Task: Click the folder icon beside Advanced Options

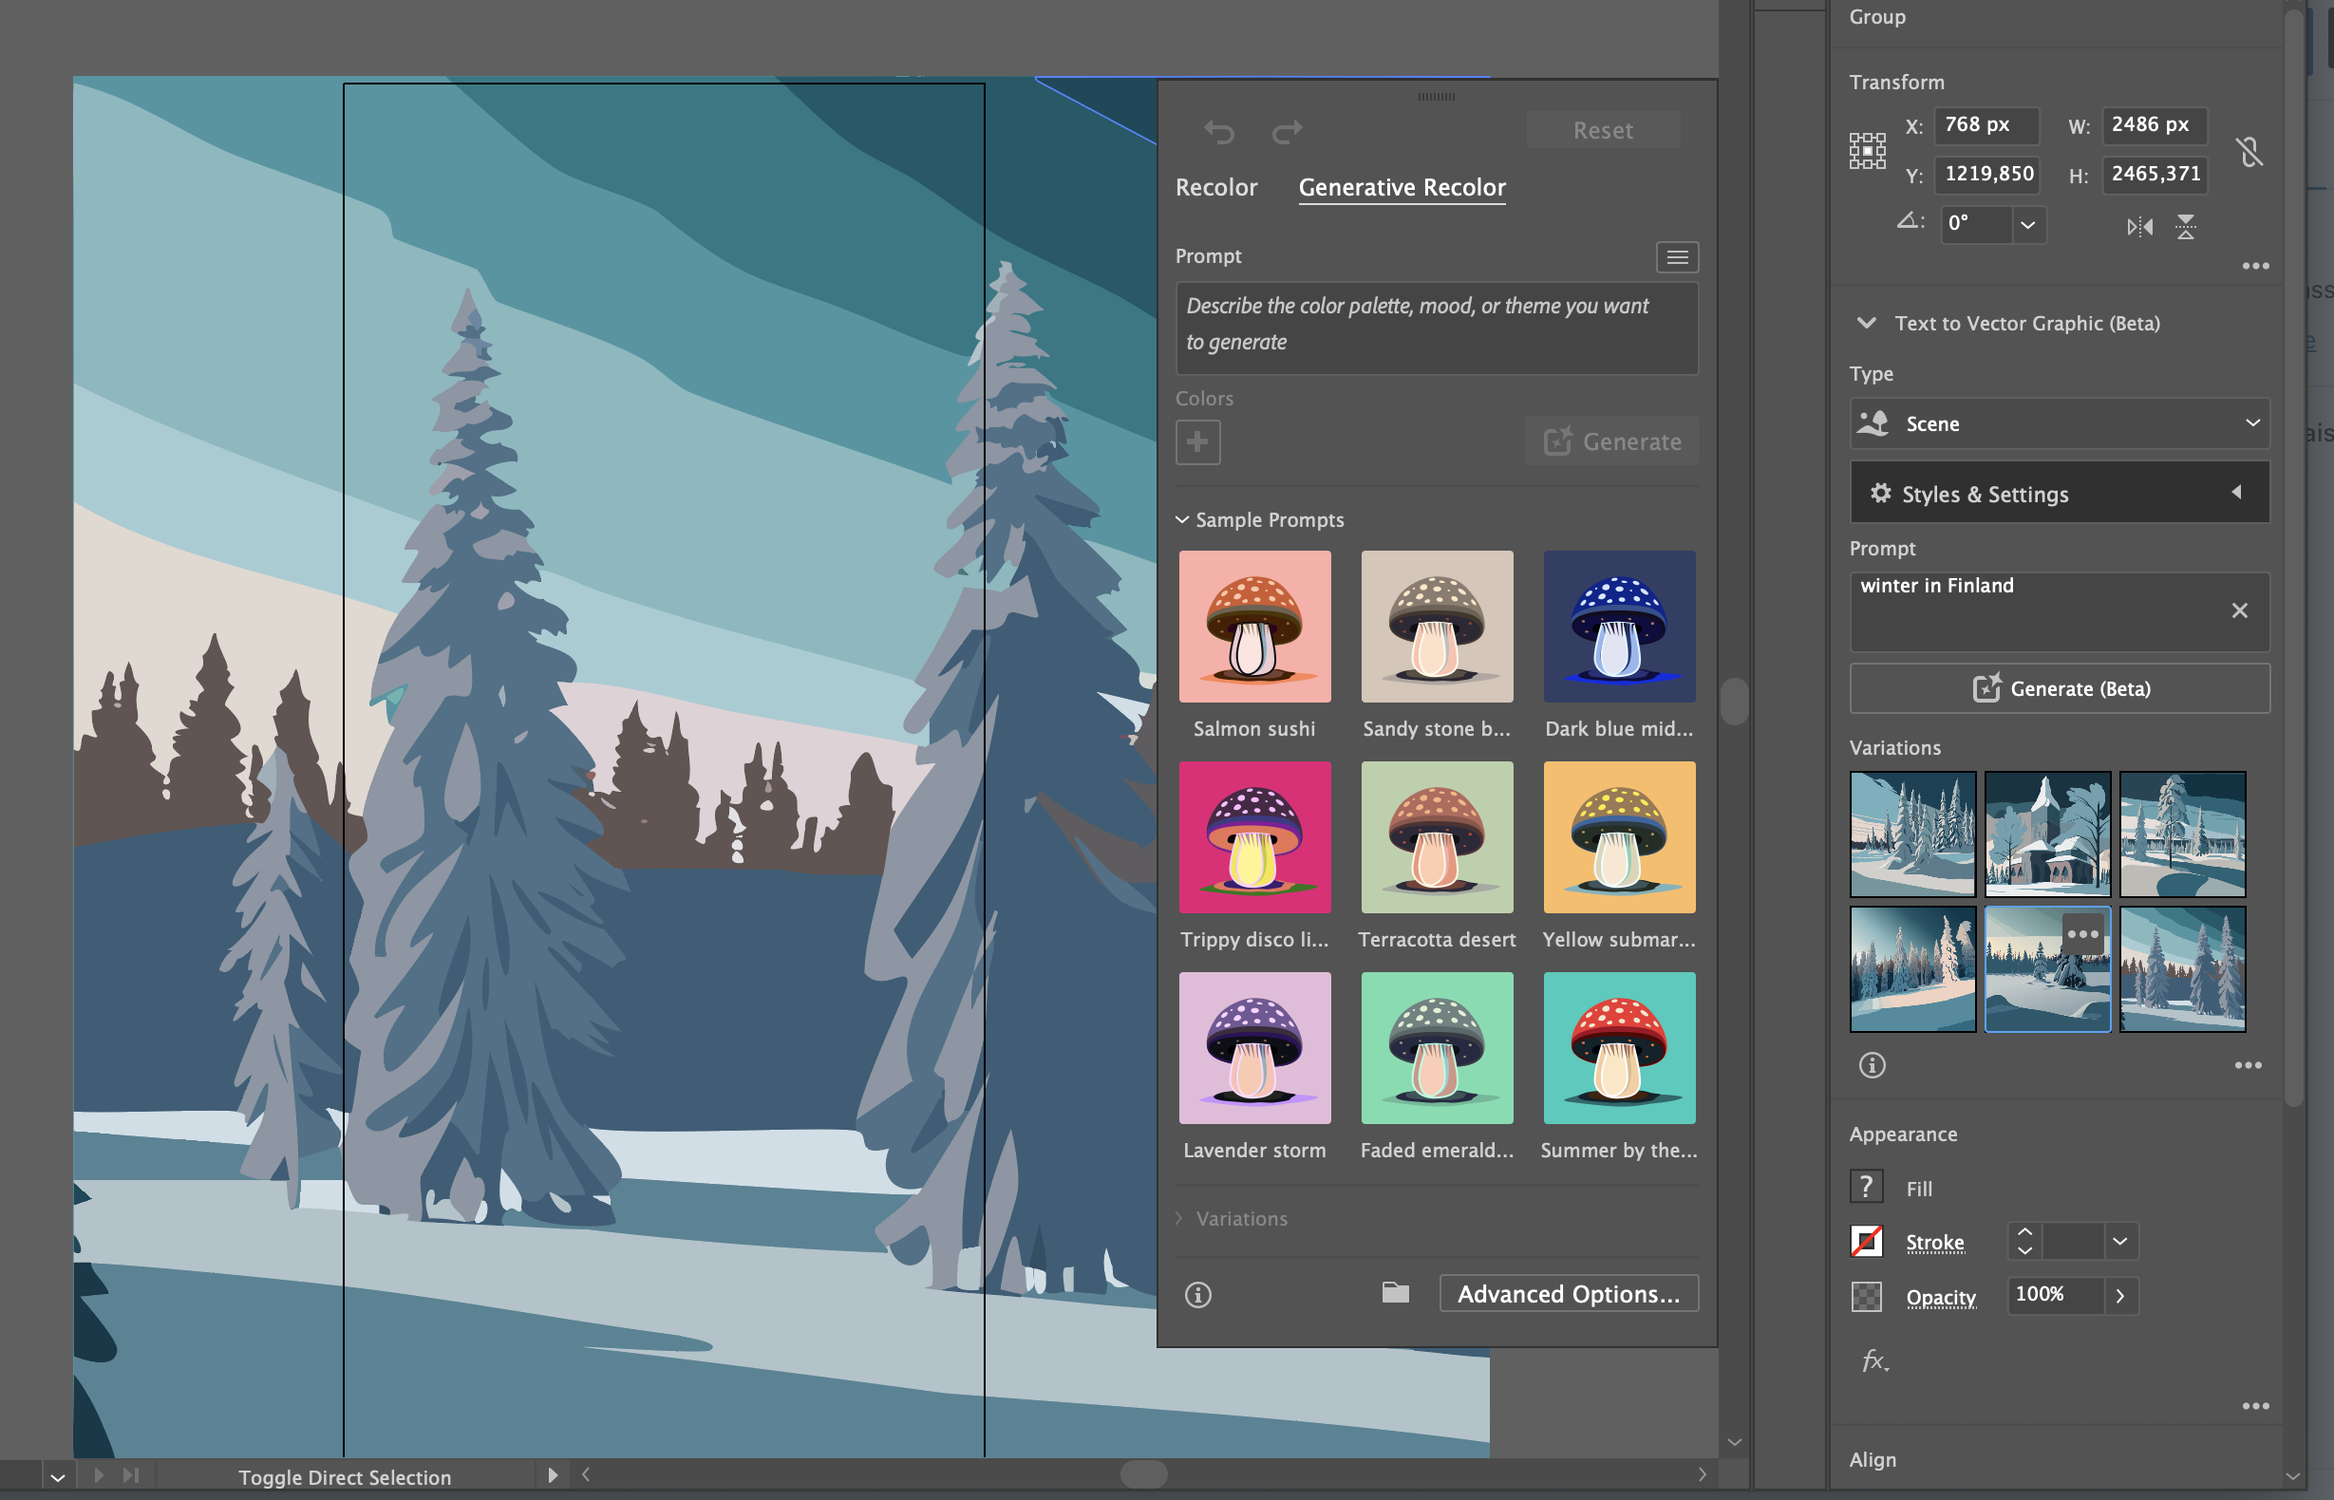Action: click(x=1395, y=1292)
